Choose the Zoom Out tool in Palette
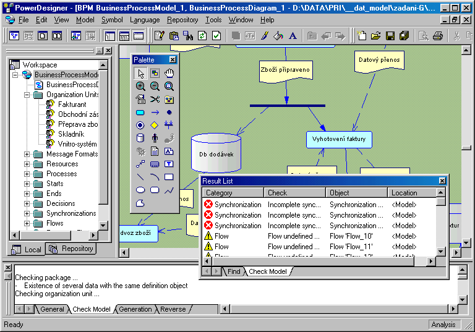This screenshot has height=332, width=475. click(x=155, y=87)
